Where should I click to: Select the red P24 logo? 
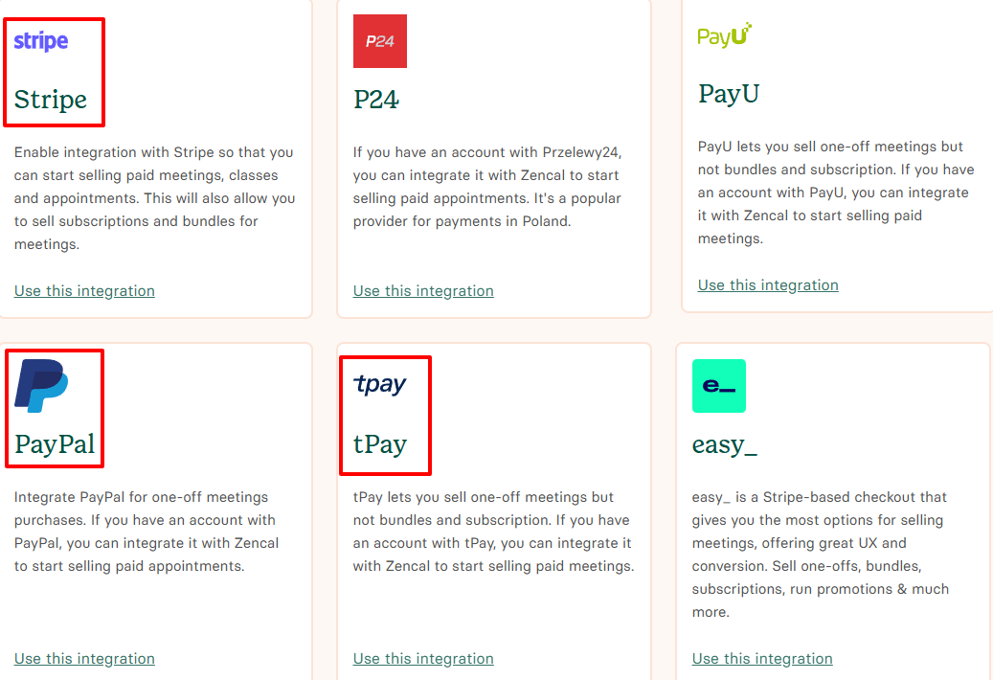[x=379, y=41]
